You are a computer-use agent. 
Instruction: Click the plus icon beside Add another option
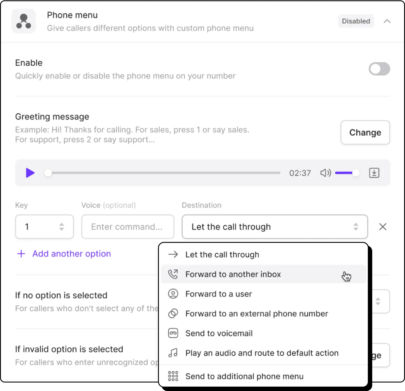point(21,254)
